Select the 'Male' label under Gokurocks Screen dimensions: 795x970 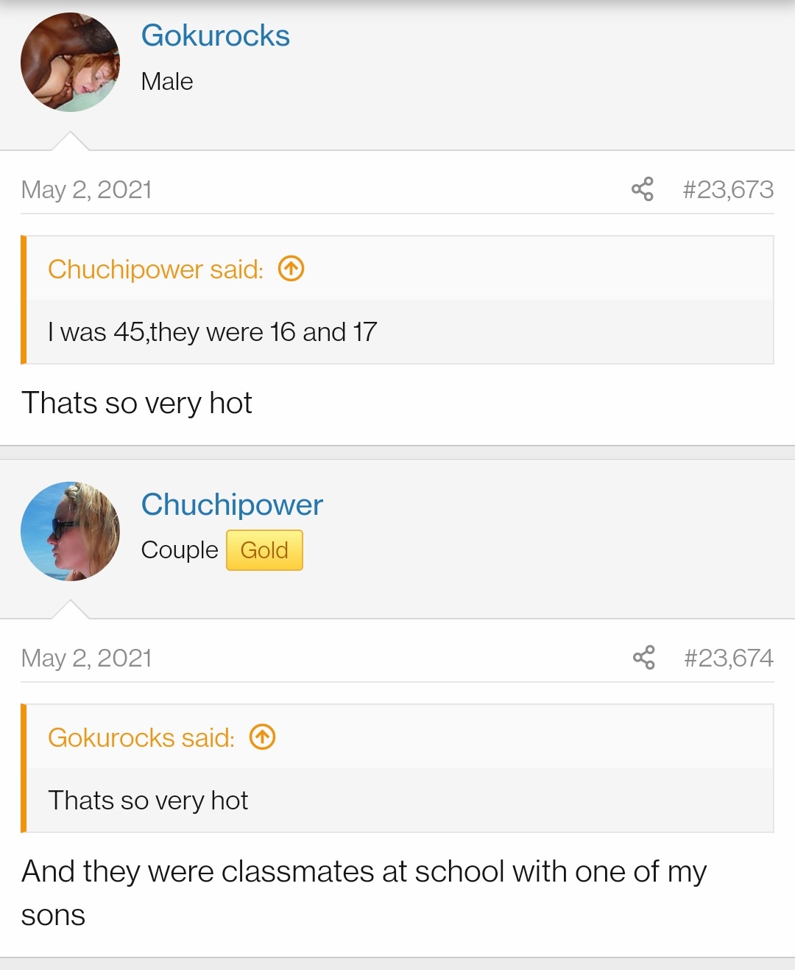[x=167, y=81]
